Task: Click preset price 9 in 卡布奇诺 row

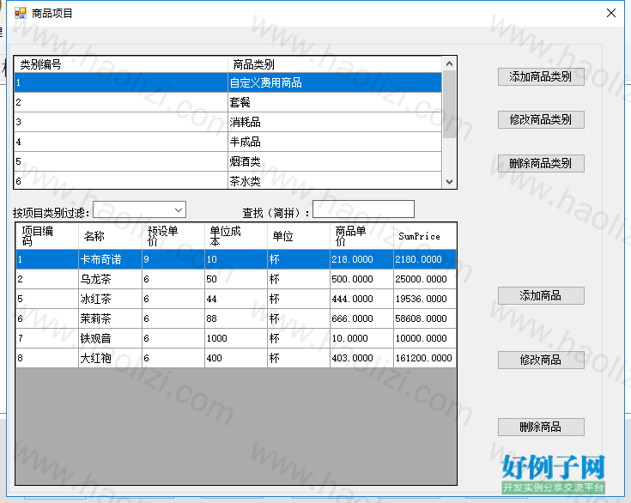Action: 173,259
